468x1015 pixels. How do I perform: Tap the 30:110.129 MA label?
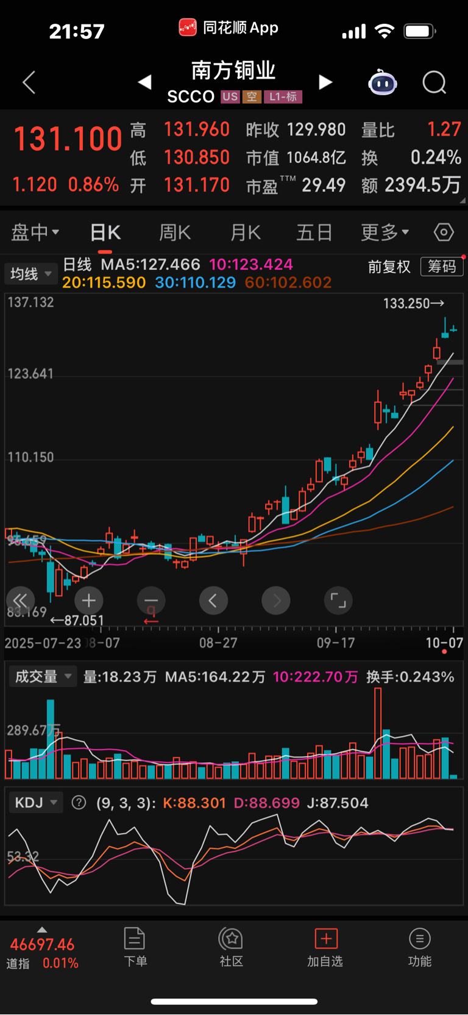[x=196, y=283]
